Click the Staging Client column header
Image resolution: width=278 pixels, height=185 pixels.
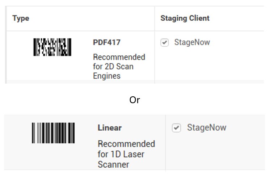(185, 18)
